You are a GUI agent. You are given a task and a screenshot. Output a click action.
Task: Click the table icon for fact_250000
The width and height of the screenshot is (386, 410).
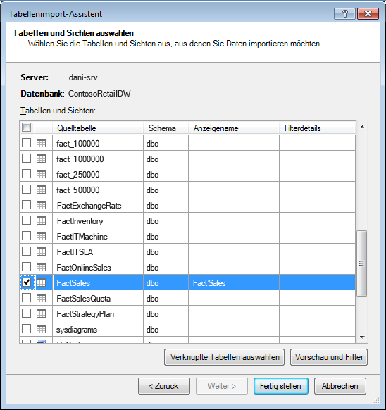click(41, 174)
